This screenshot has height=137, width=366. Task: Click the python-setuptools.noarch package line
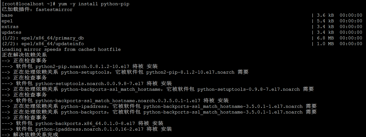(87, 84)
